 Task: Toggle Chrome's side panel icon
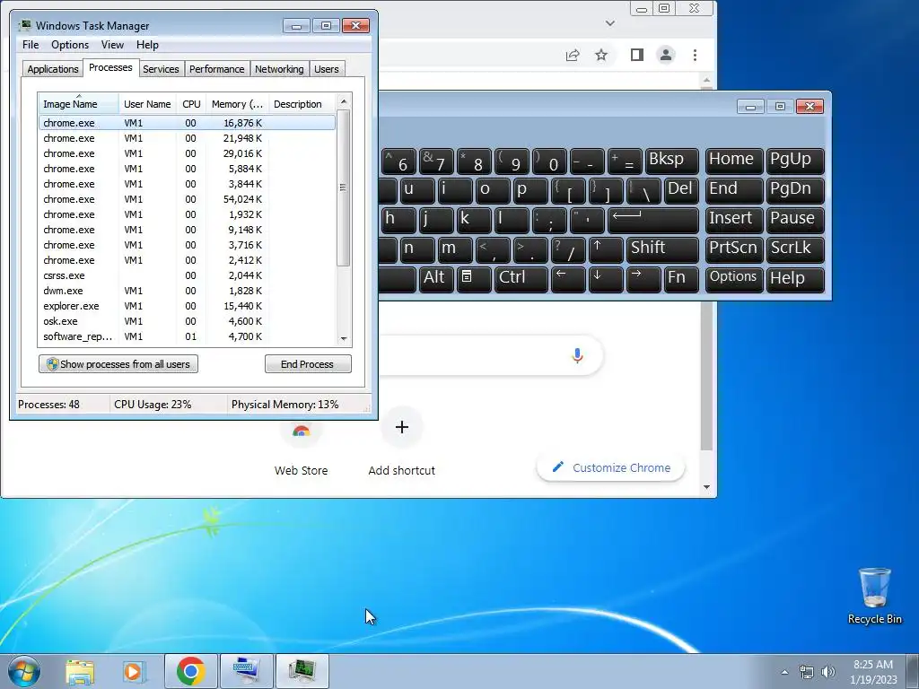coord(637,55)
